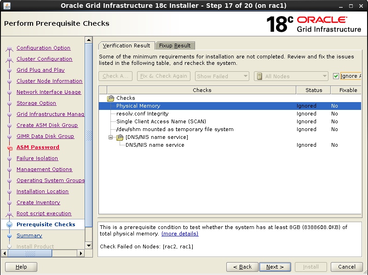Click the red error icon beside ASM Password
Viewport: 368px width, 275px height.
coord(9,147)
